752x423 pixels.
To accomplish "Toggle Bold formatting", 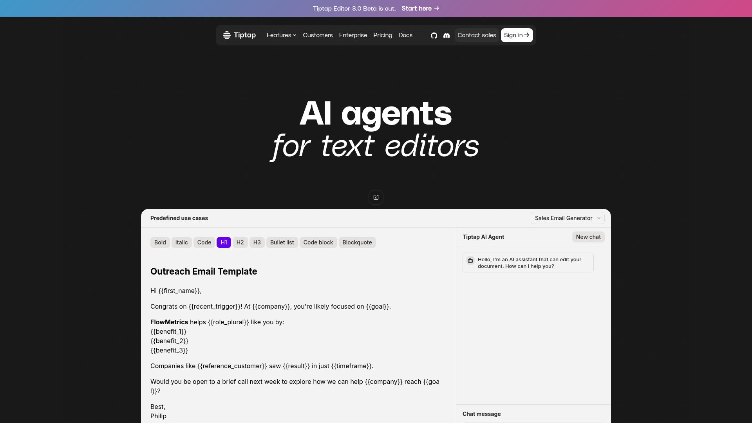I will point(160,242).
